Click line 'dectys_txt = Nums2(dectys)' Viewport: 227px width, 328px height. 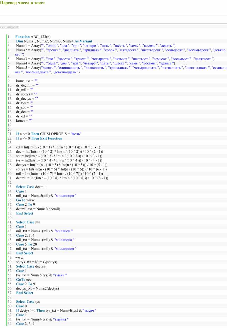(x=38, y=289)
